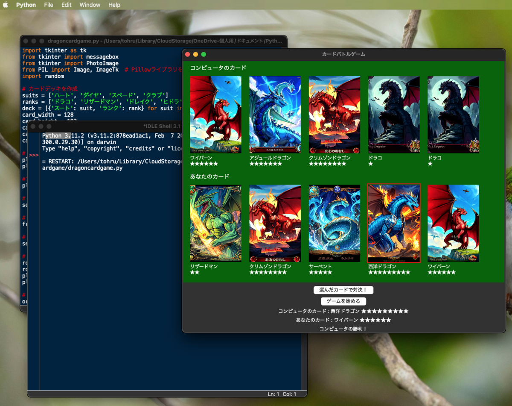512x406 pixels.
Task: Select your highlighted 西洋ドラゴン card
Action: pyautogui.click(x=394, y=223)
